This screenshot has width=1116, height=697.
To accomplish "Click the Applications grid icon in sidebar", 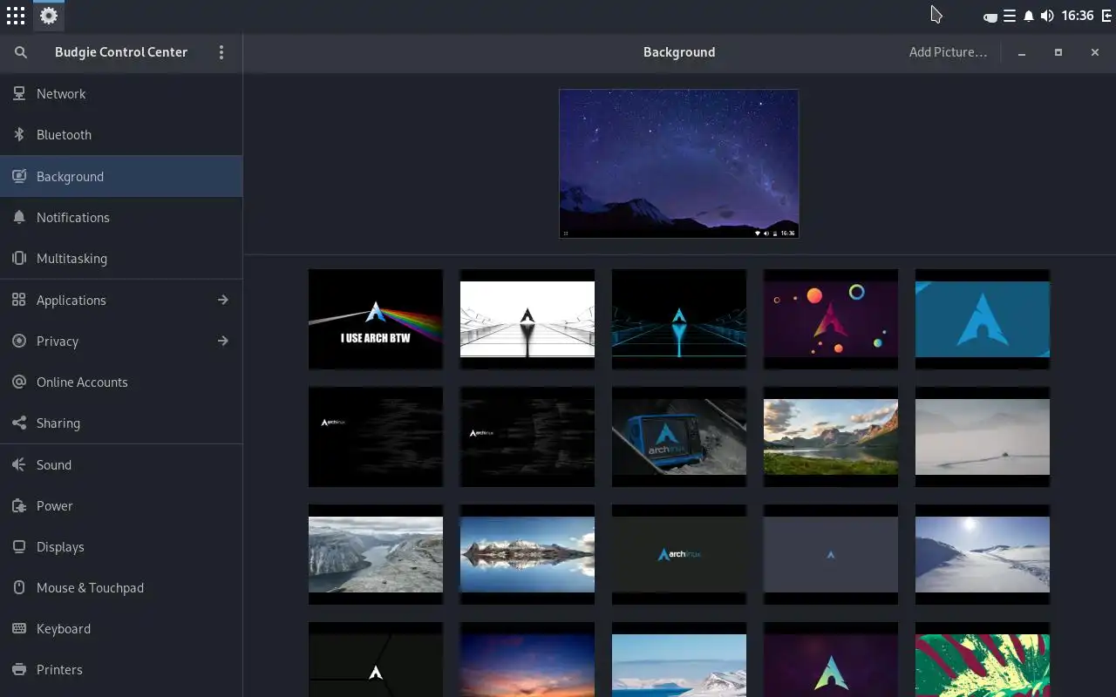I will 19,300.
